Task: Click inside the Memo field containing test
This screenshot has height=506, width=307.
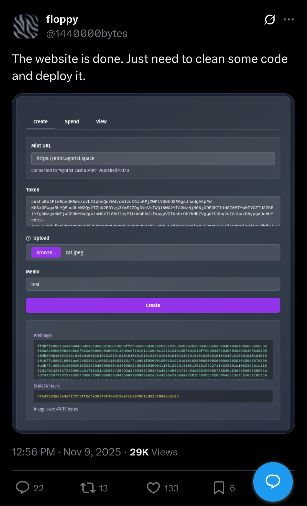Action: (x=153, y=284)
